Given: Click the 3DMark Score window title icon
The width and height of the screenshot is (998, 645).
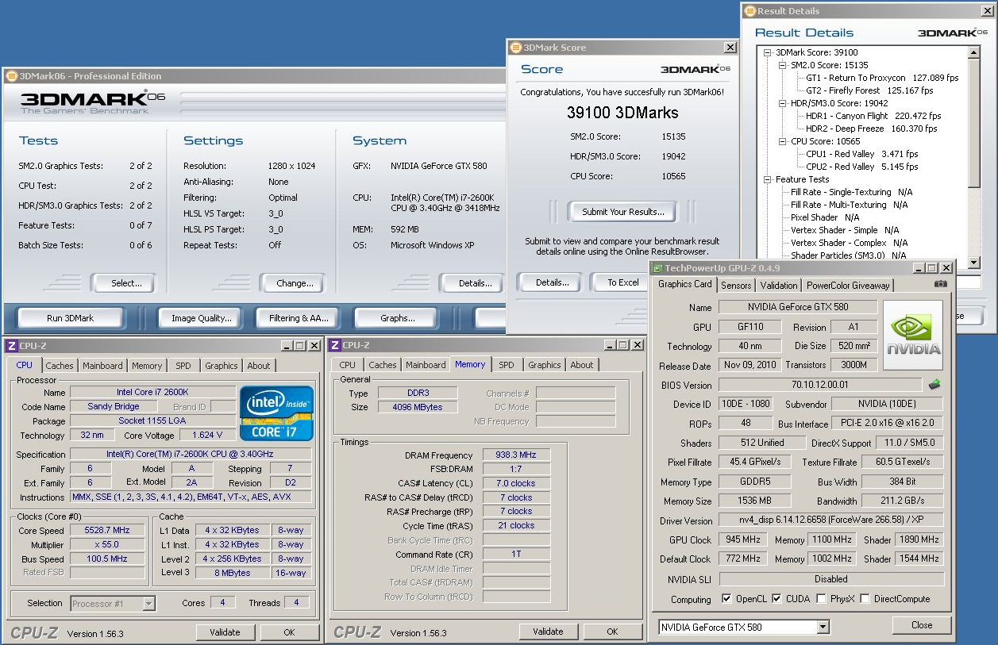Looking at the screenshot, I should tap(516, 48).
